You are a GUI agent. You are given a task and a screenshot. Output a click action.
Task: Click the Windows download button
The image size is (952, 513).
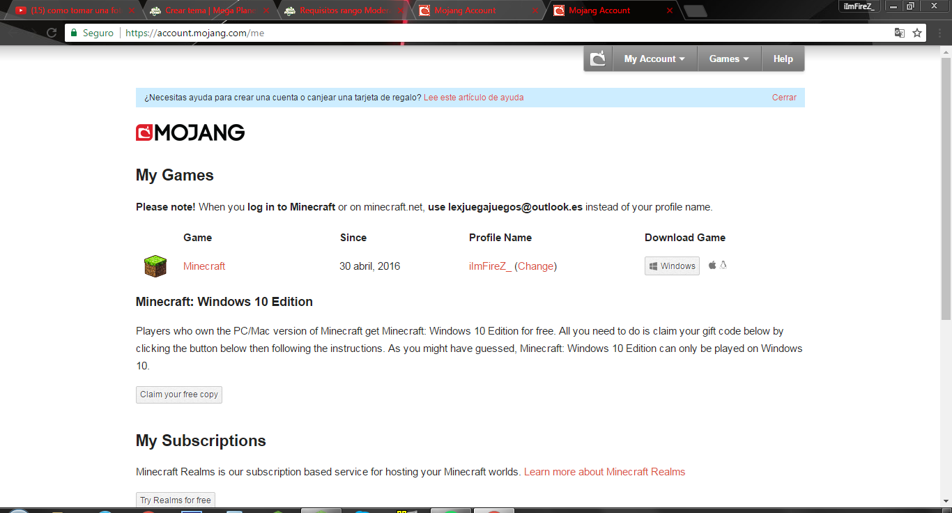click(x=672, y=266)
